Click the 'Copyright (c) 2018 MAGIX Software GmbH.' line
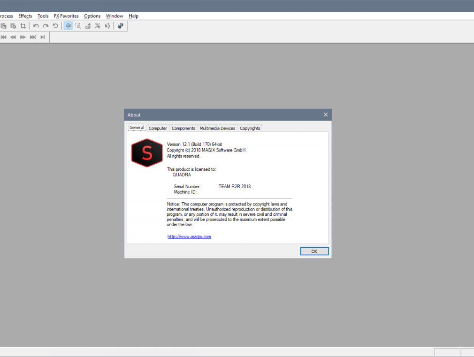 tap(207, 150)
